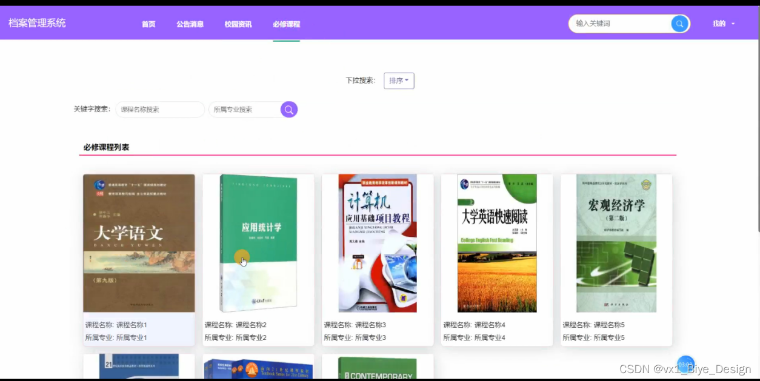This screenshot has height=381, width=760.
Task: Focus the 输入关键词 header search field
Action: click(620, 24)
